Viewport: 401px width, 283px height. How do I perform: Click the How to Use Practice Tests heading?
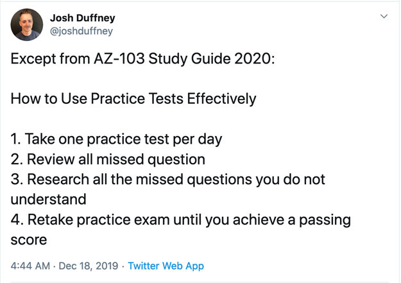coord(133,99)
